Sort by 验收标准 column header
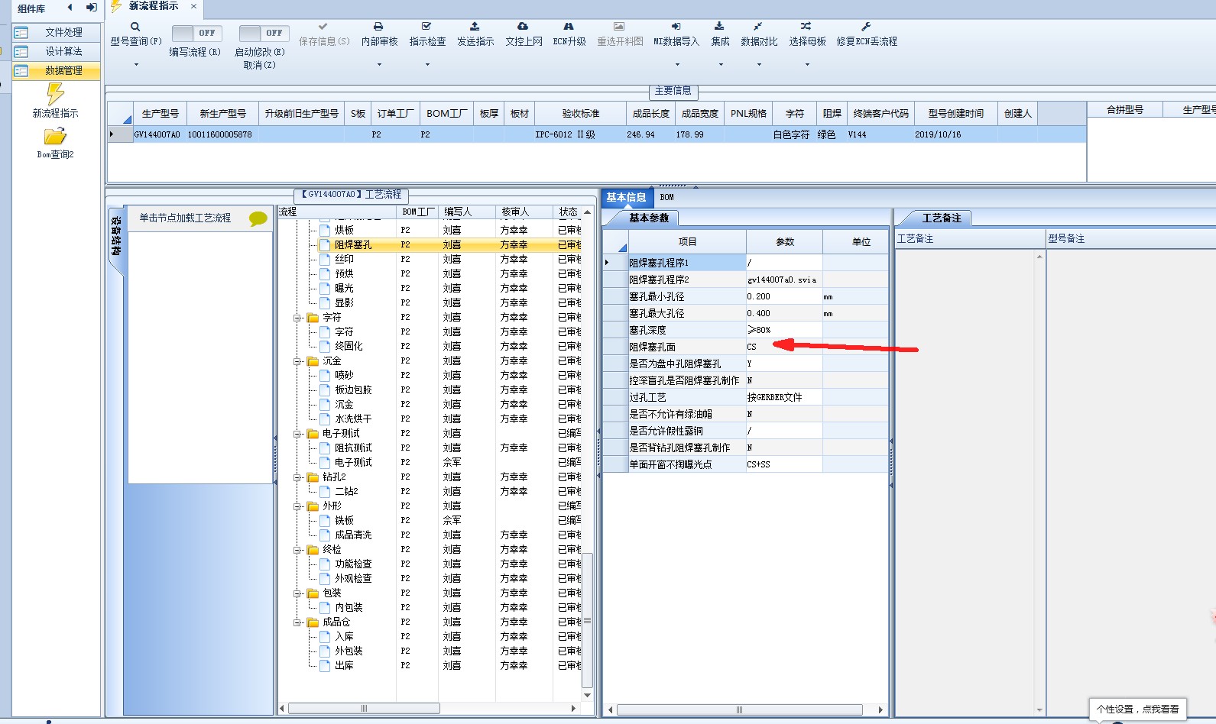1216x724 pixels. point(580,113)
